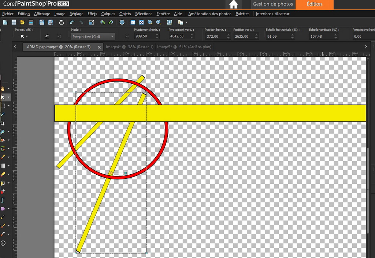Viewport: 375px width, 258px height.
Task: Select the purple Ellipse shape tool
Action: 3,209
